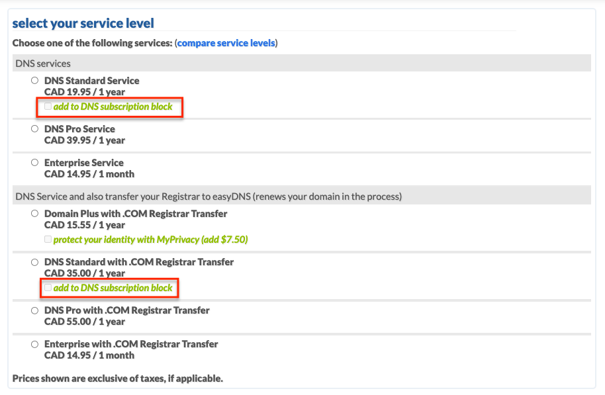Select Enterprise Service radio button
605x395 pixels.
tap(34, 162)
